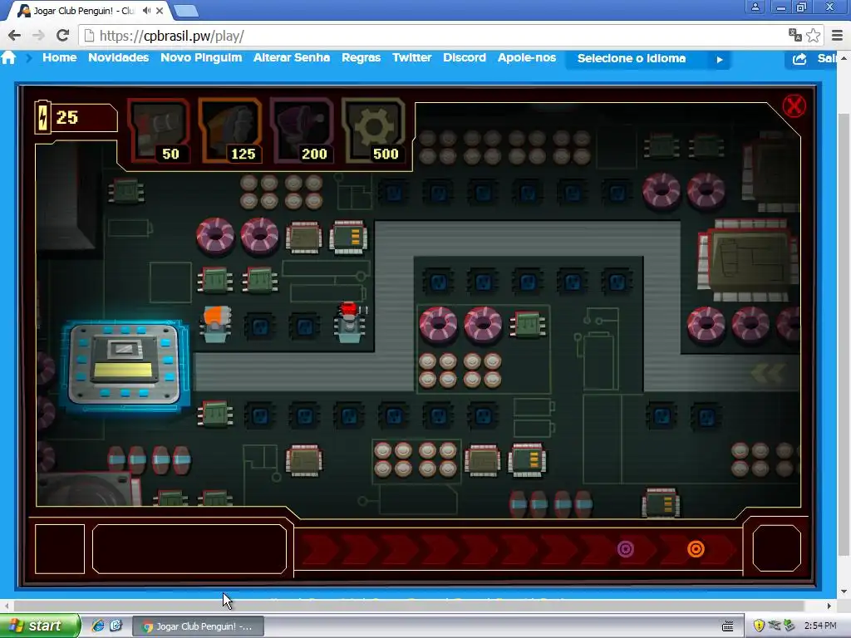The width and height of the screenshot is (851, 638).
Task: Select the red cannon tower costing 50
Action: (160, 130)
